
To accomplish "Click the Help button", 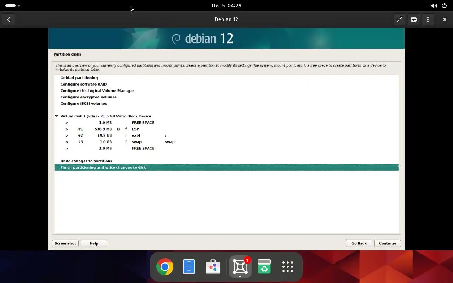I will click(94, 243).
